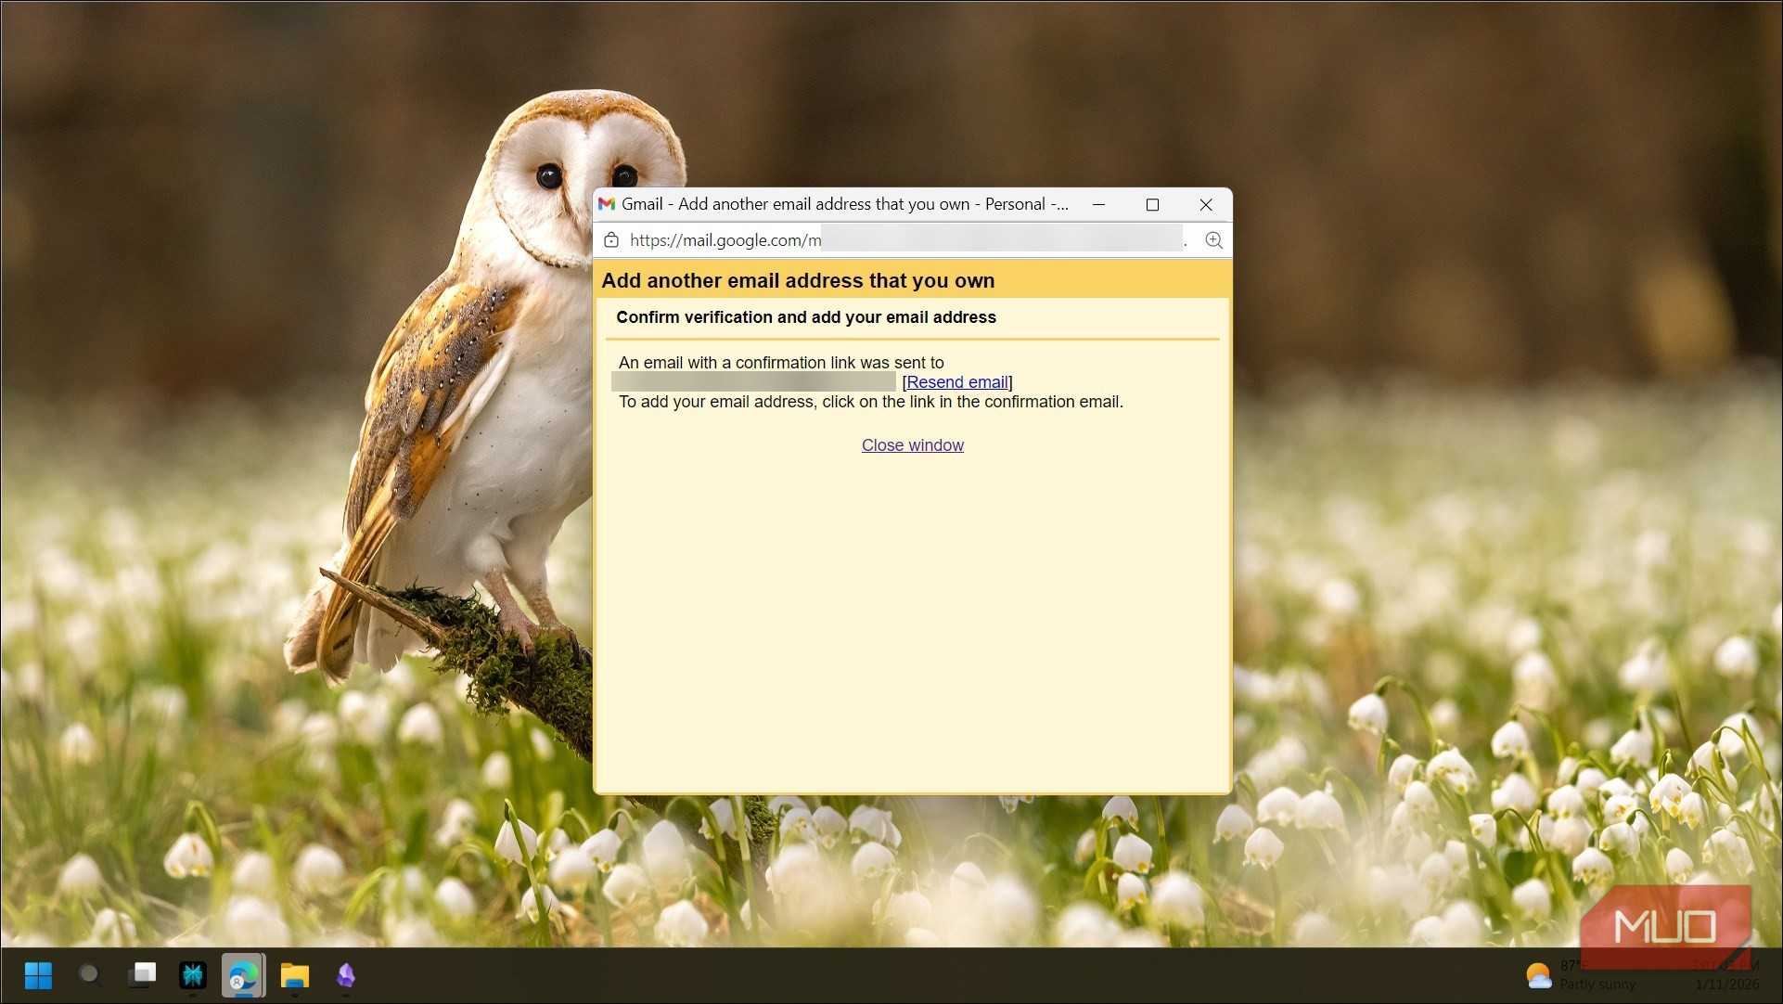
Task: Open the purple crystal app on taskbar
Action: click(x=346, y=975)
